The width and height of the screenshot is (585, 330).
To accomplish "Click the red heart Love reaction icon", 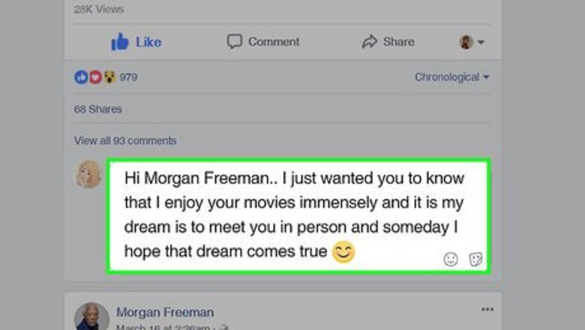I will (94, 77).
